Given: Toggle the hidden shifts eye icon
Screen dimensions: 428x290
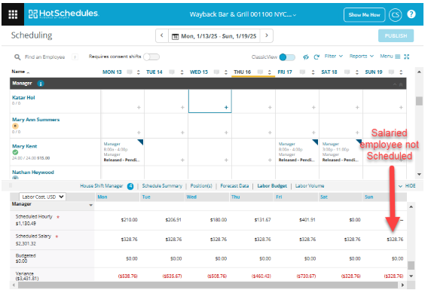Looking at the screenshot, I should pyautogui.click(x=306, y=56).
